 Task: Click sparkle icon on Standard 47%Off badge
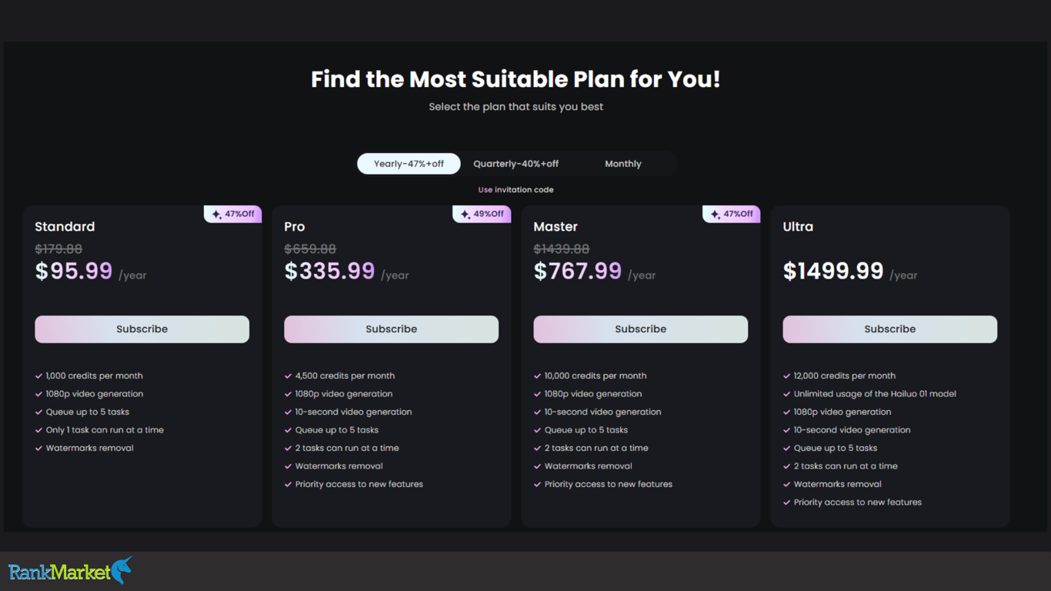pyautogui.click(x=216, y=215)
